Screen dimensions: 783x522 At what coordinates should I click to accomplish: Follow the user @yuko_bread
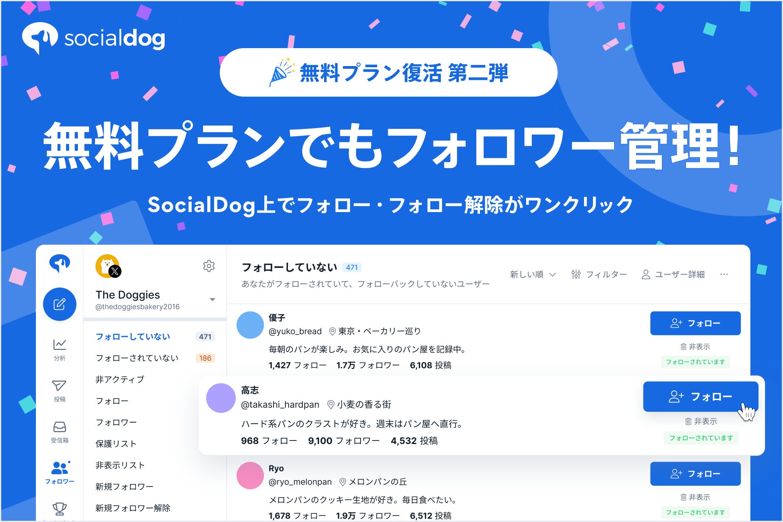(x=695, y=323)
